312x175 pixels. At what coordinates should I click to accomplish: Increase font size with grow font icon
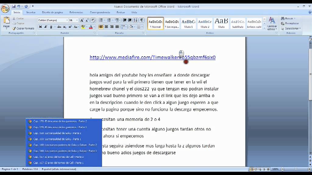click(82, 20)
